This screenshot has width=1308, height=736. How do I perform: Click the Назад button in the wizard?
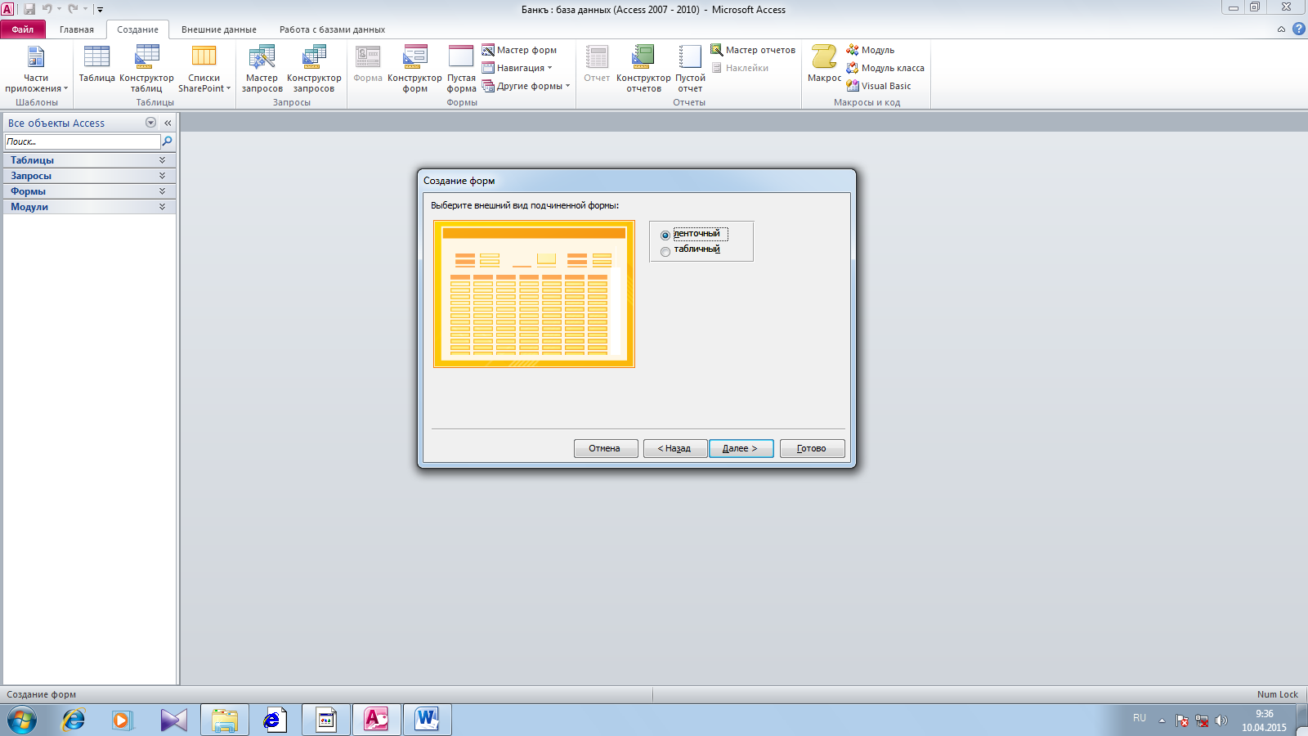(674, 448)
